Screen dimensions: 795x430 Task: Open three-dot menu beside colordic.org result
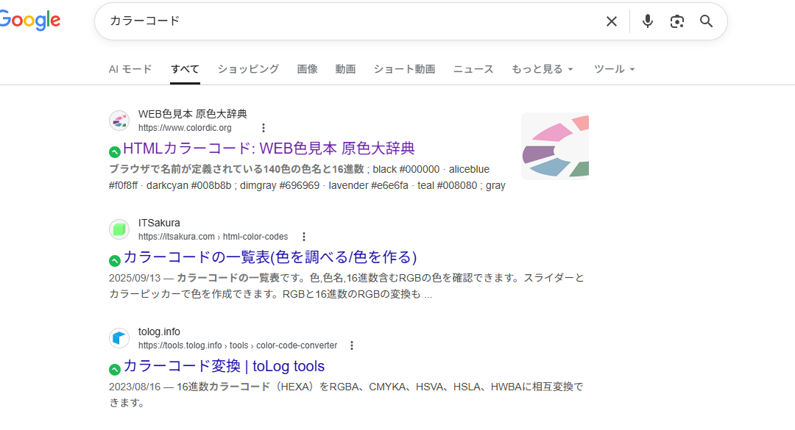264,128
